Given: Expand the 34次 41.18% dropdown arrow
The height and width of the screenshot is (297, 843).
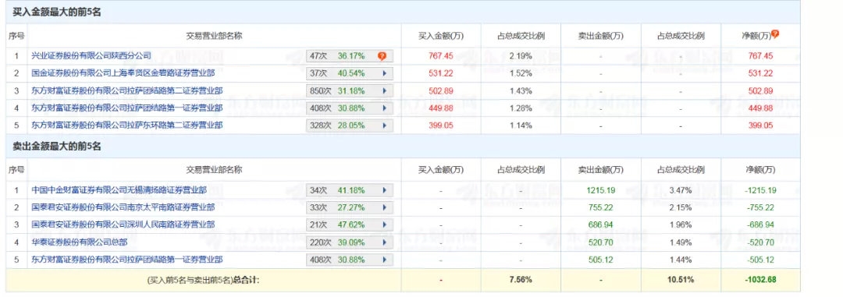Looking at the screenshot, I should pyautogui.click(x=384, y=190).
